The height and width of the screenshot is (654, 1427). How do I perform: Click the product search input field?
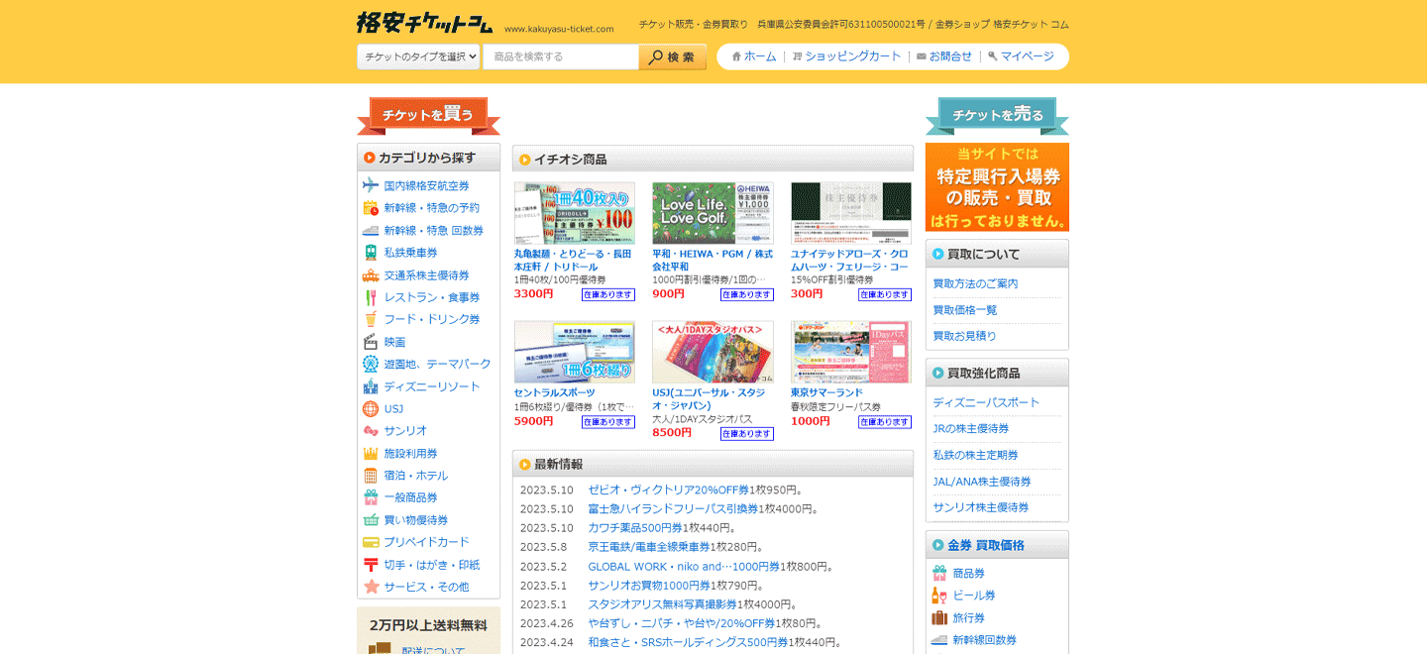pos(561,56)
